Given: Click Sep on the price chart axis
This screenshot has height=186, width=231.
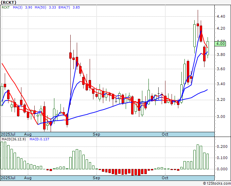Looking at the screenshot, I should pyautogui.click(x=96, y=134).
